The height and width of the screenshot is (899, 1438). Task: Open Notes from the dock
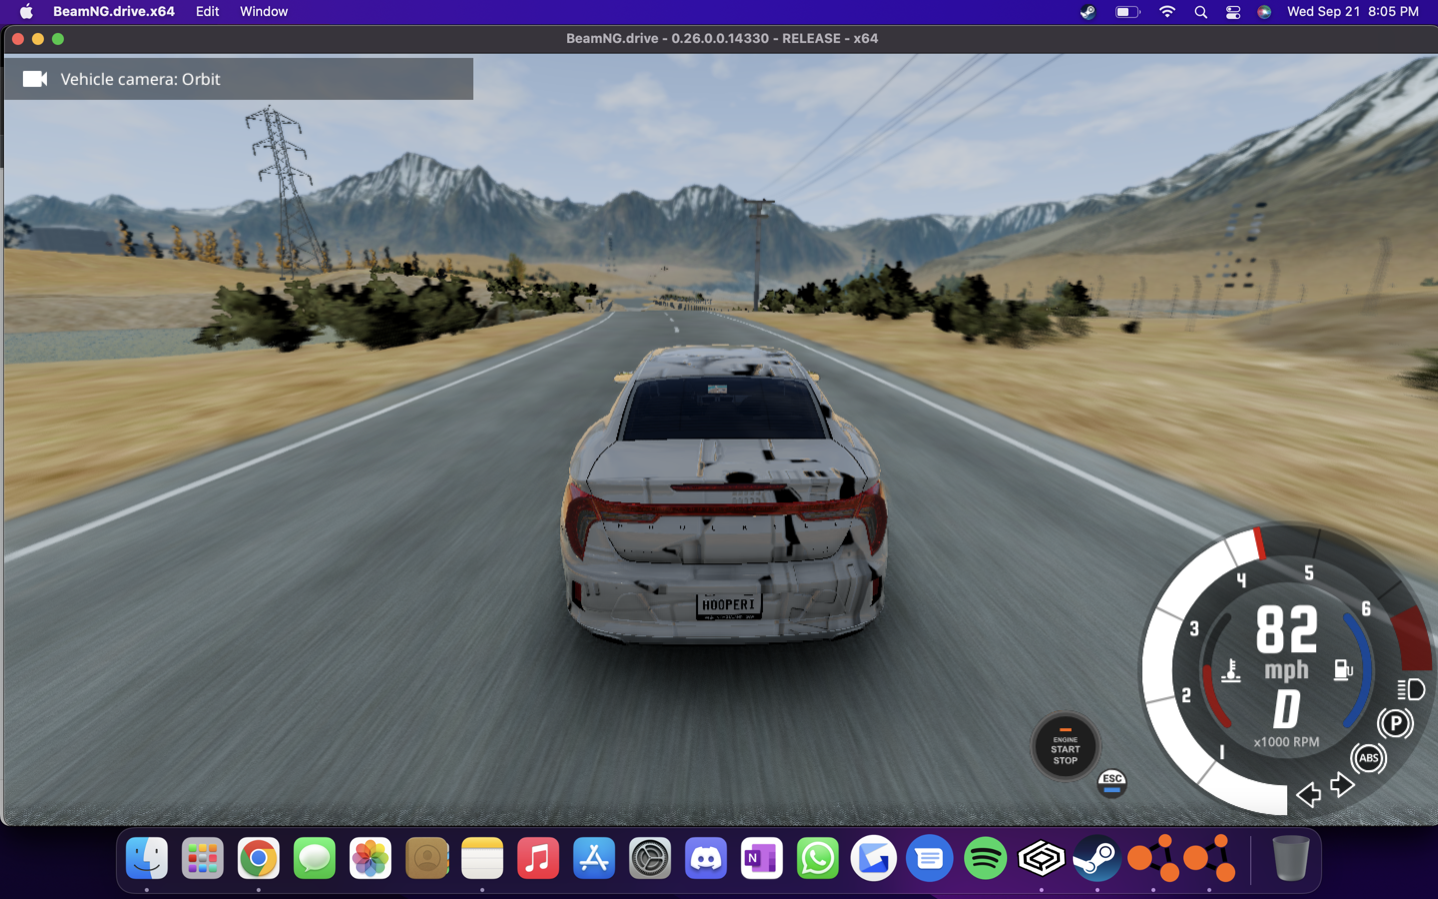pyautogui.click(x=482, y=858)
